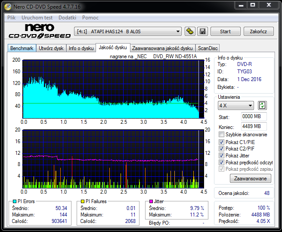Click the quality score value 48
The image size is (282, 232).
[267, 193]
